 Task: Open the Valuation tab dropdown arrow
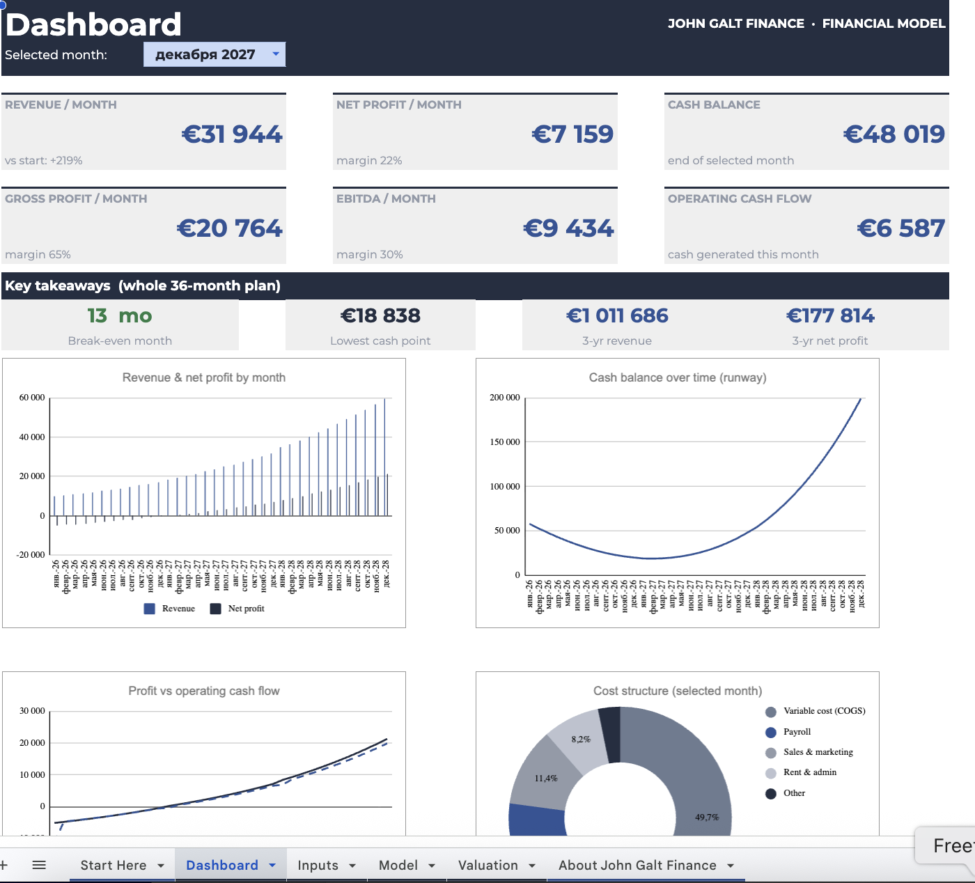532,866
